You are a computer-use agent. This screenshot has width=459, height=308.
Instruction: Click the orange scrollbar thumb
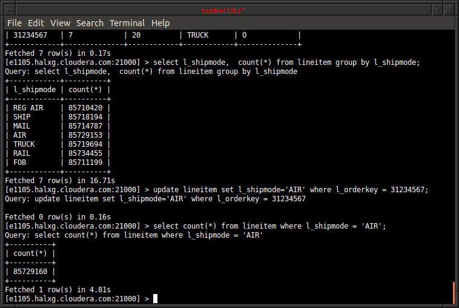454,292
